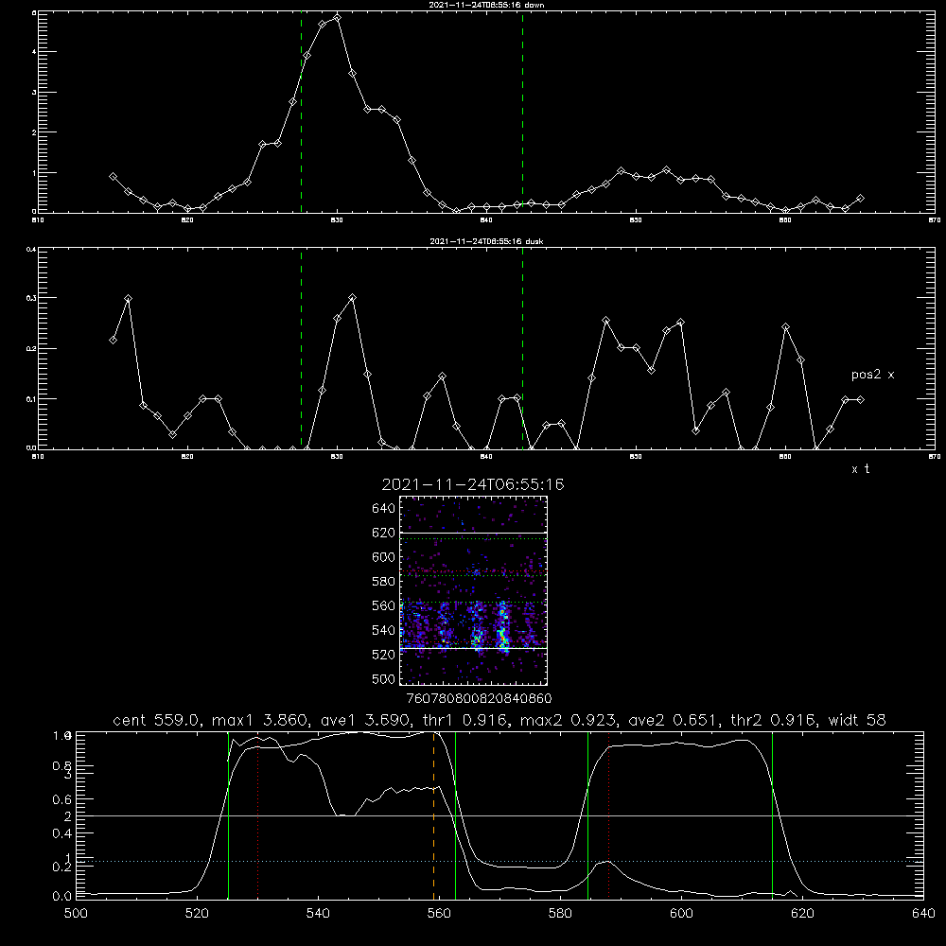Click the 580 tick label on bottom plot x-axis
Screen dimensions: 946x946
point(560,914)
